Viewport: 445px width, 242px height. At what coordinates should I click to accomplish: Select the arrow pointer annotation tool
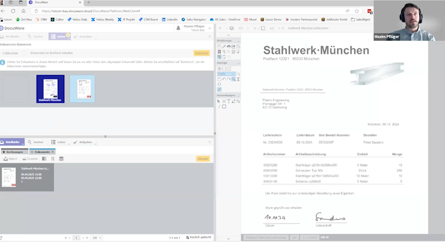pyautogui.click(x=219, y=101)
